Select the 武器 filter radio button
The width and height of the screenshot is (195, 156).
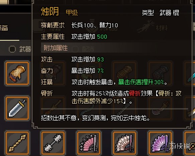(x=12, y=49)
